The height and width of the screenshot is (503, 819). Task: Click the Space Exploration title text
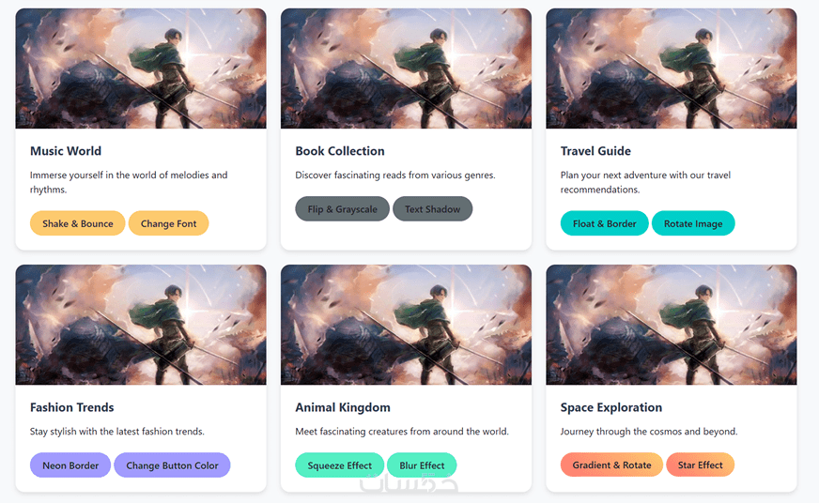(611, 407)
